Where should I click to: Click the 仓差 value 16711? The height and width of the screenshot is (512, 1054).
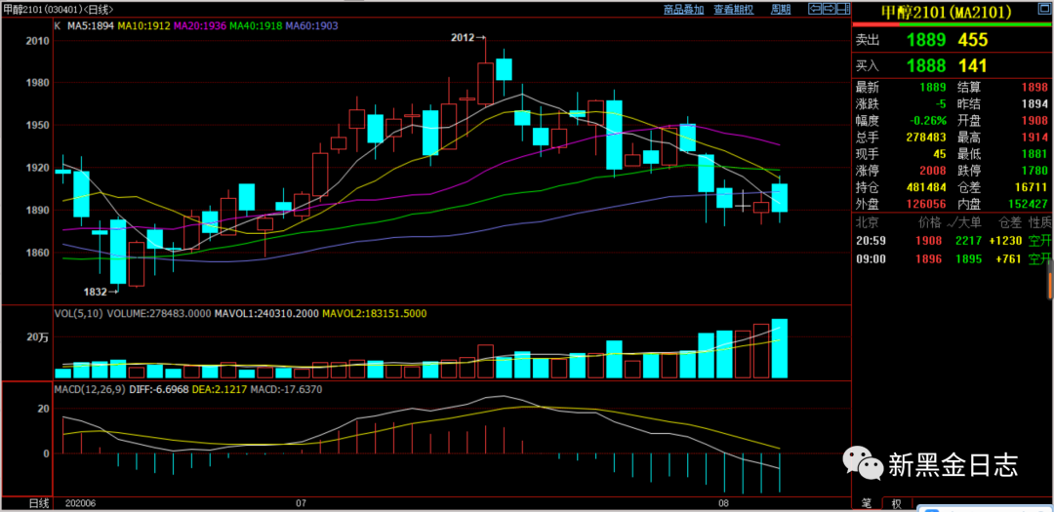click(1031, 187)
